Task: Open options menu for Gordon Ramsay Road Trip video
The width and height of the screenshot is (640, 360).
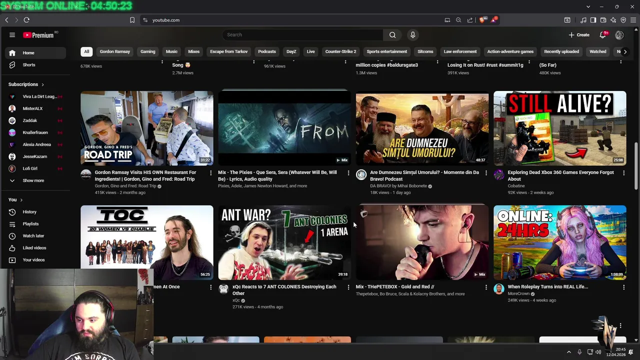Action: (210, 173)
